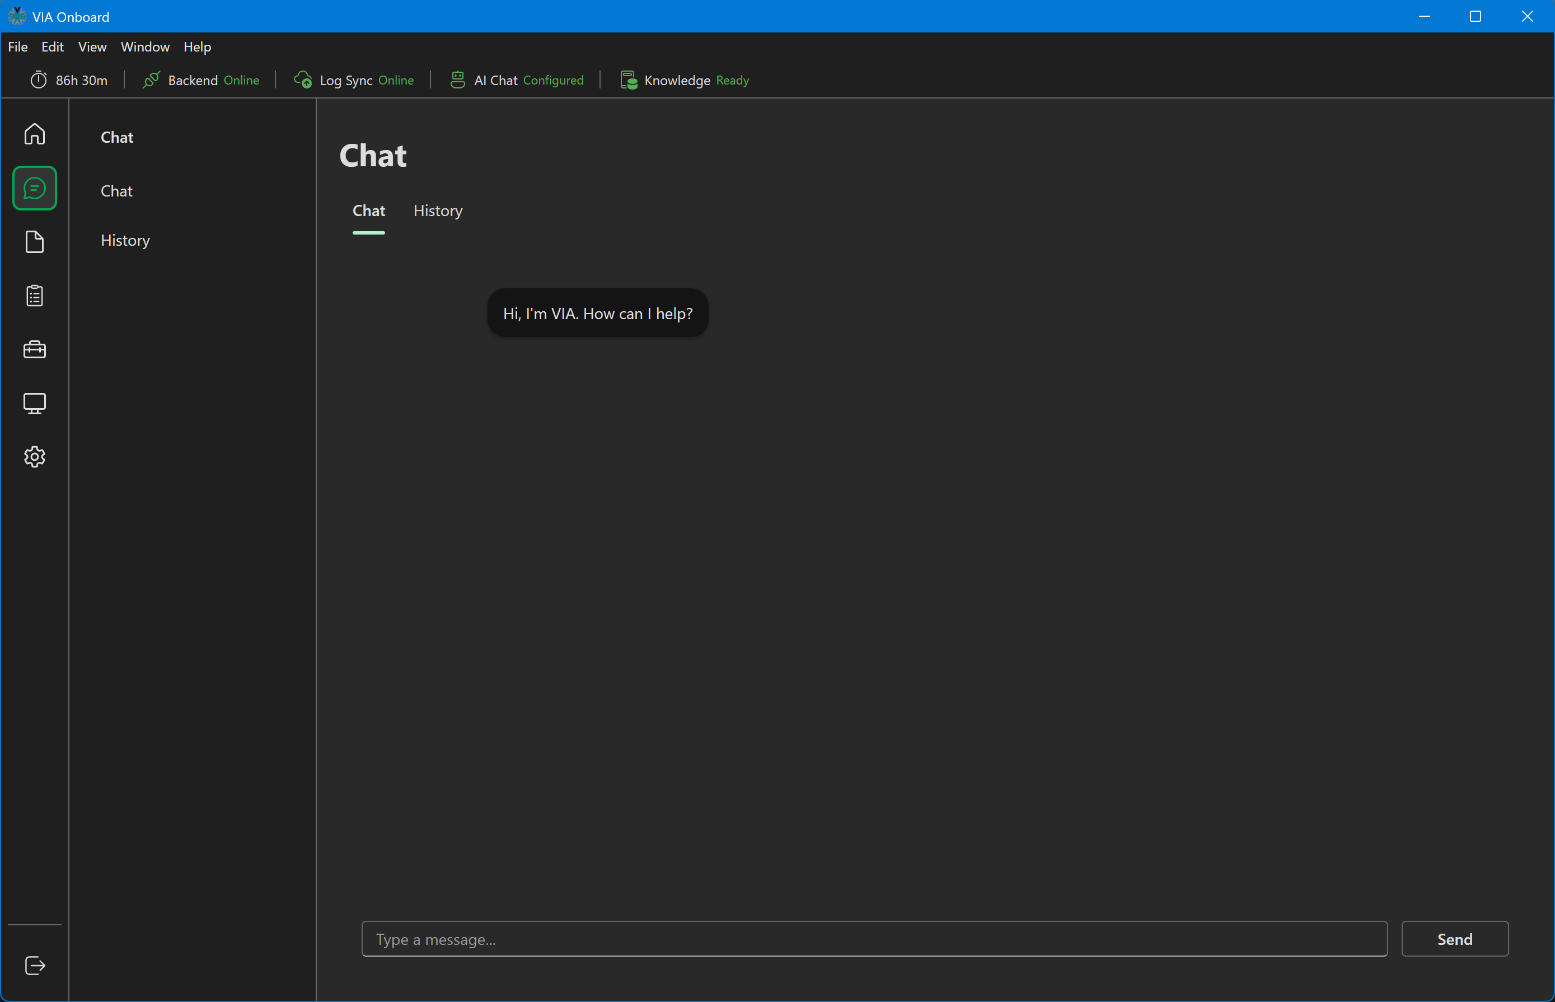Open the monitor display sidebar icon
1555x1002 pixels.
tap(35, 404)
